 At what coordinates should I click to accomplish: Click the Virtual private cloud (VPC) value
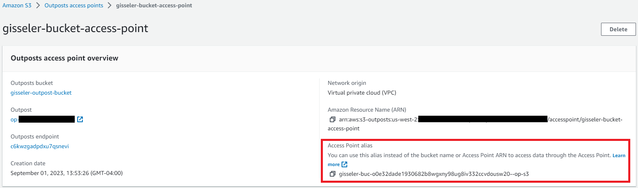coord(362,93)
